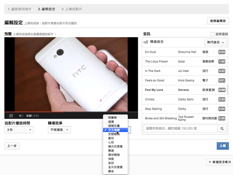The image size is (233, 175).
Task: Click the 3:01 duration badge
Action: pyautogui.click(x=222, y=80)
